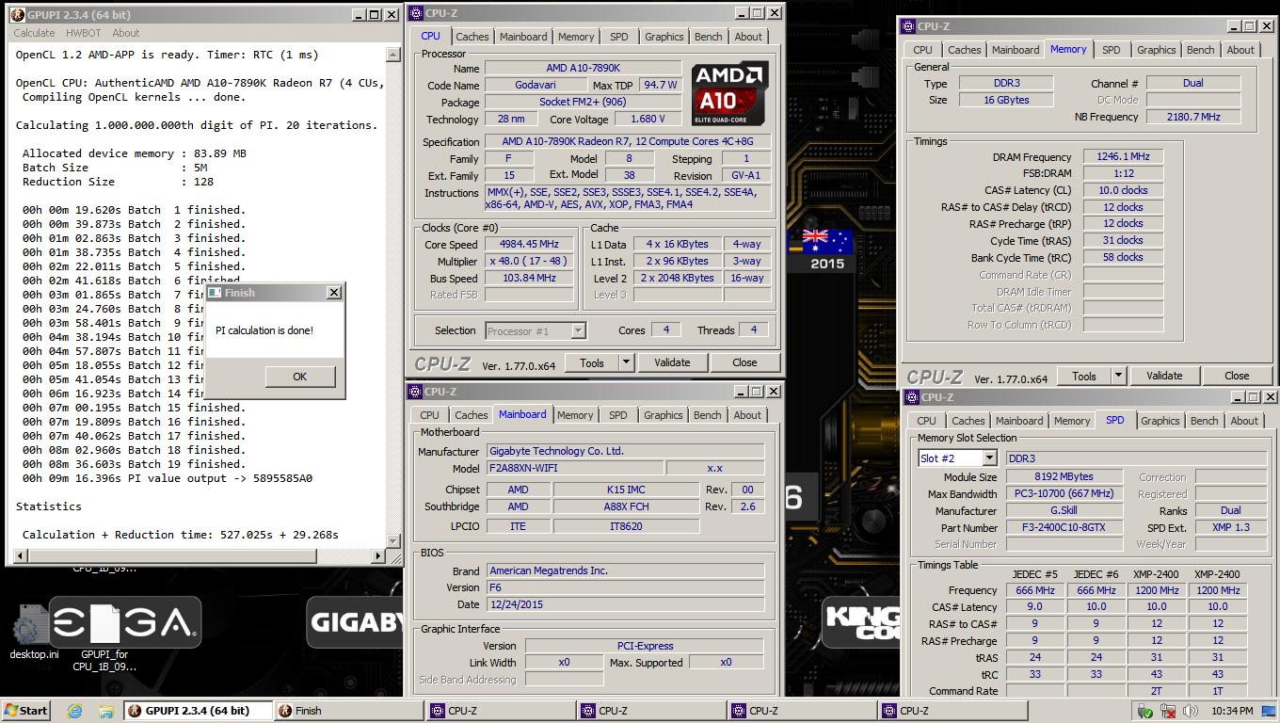The width and height of the screenshot is (1280, 723).
Task: Open Graphics tab in CPU-Z SPD window
Action: [1160, 421]
